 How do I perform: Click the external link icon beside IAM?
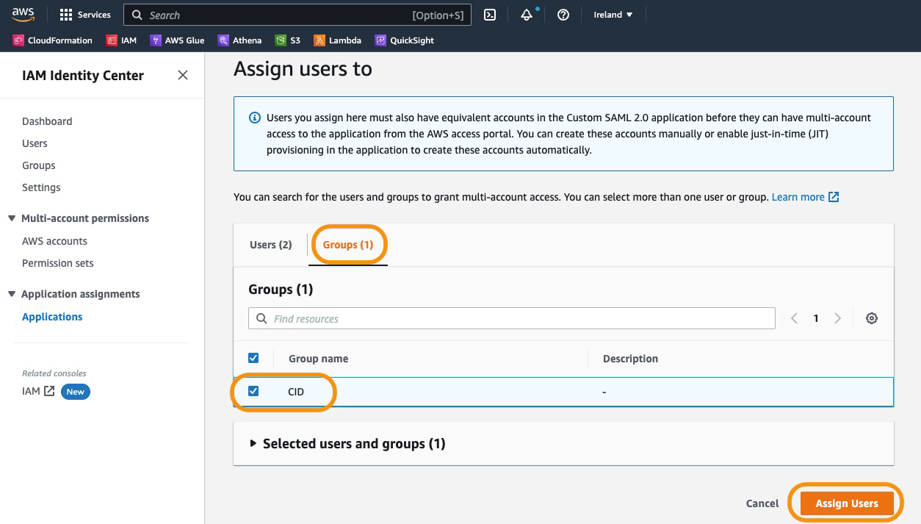click(49, 391)
